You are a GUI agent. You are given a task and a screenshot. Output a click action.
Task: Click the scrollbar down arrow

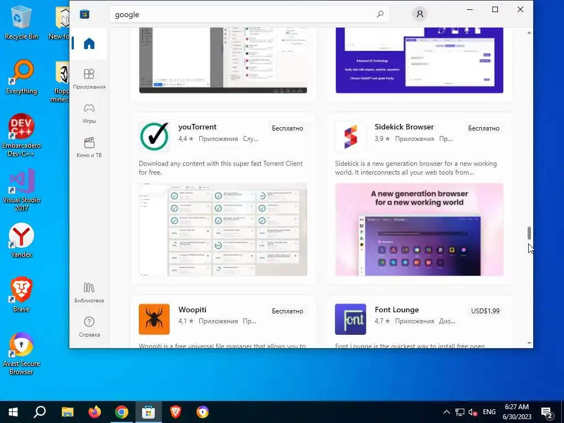529,343
